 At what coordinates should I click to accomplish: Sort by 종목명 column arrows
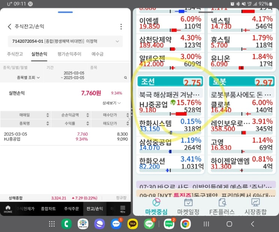pos(48,123)
